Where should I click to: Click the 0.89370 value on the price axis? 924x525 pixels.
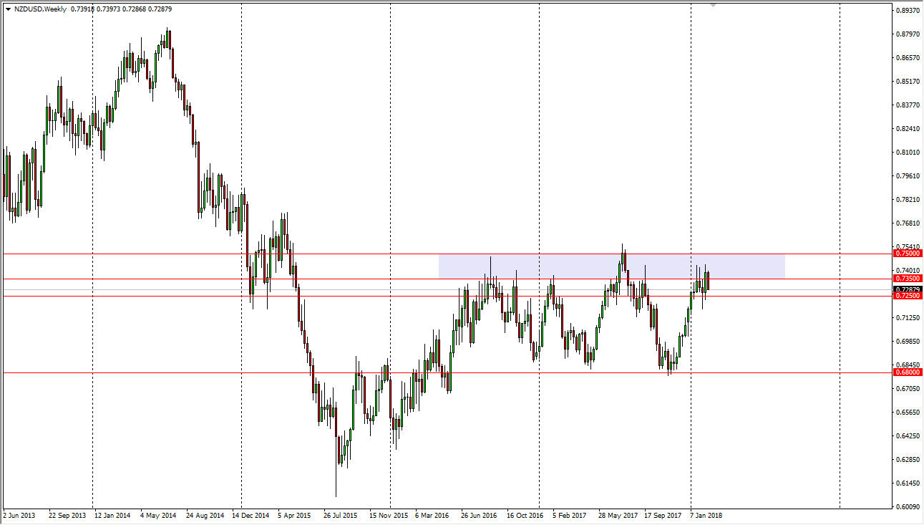coord(908,11)
